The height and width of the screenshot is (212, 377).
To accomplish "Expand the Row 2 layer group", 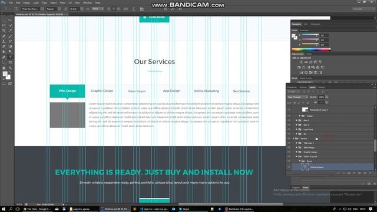I will [297, 120].
